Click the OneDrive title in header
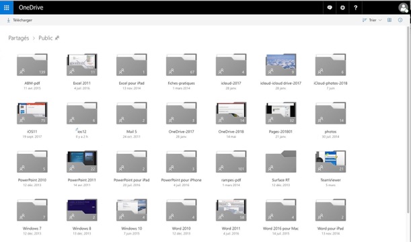 pos(31,7)
